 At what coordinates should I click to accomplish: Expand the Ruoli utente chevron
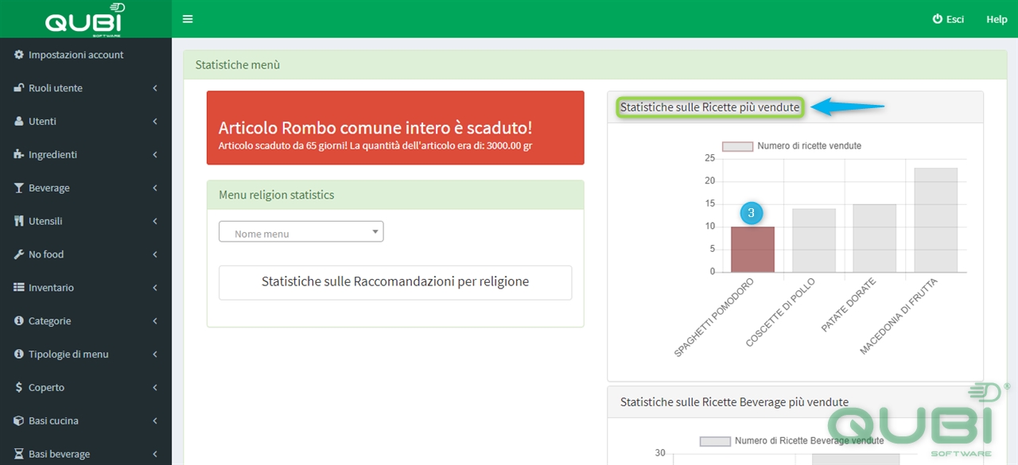click(155, 88)
